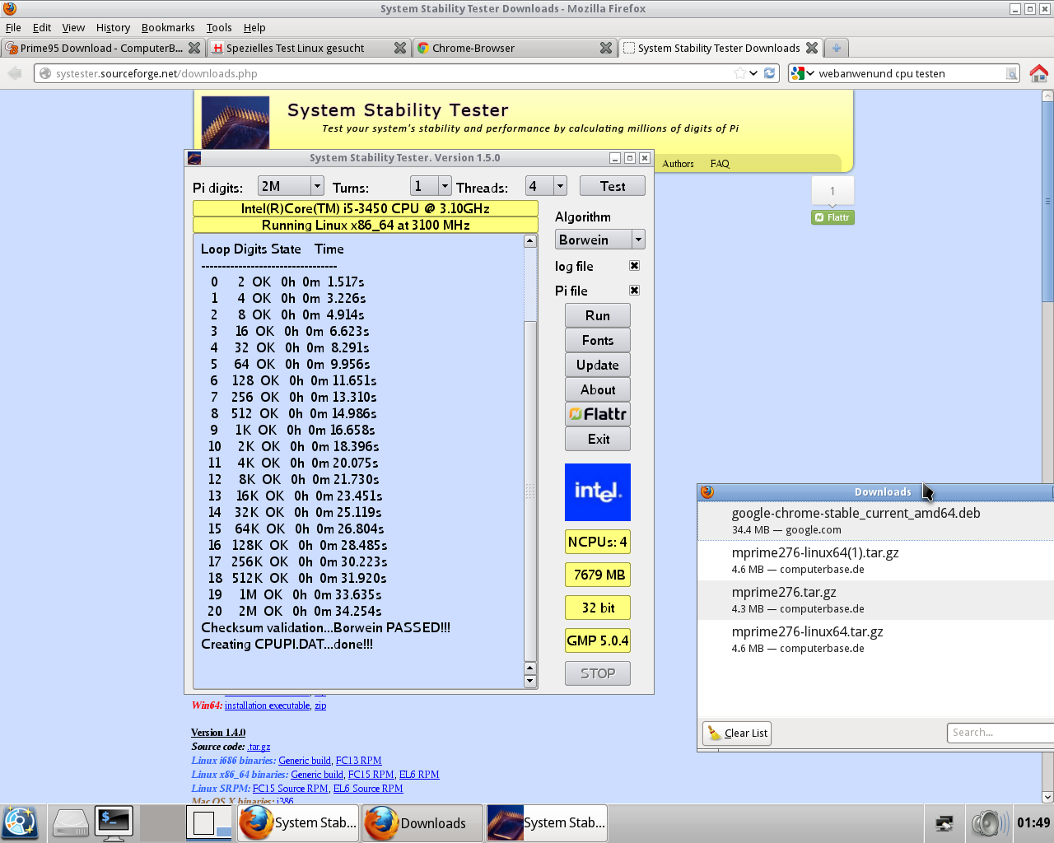Switch to the Chrome-Browser tab
This screenshot has height=843, width=1054.
click(x=514, y=48)
